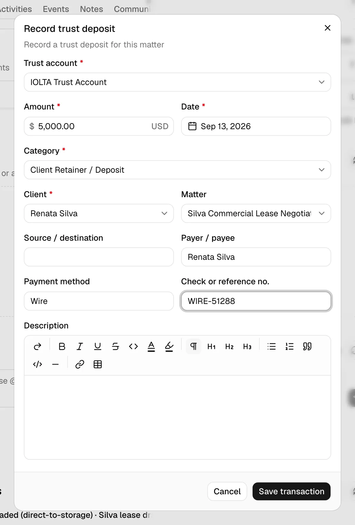
Task: Insert a code block
Action: click(x=38, y=364)
